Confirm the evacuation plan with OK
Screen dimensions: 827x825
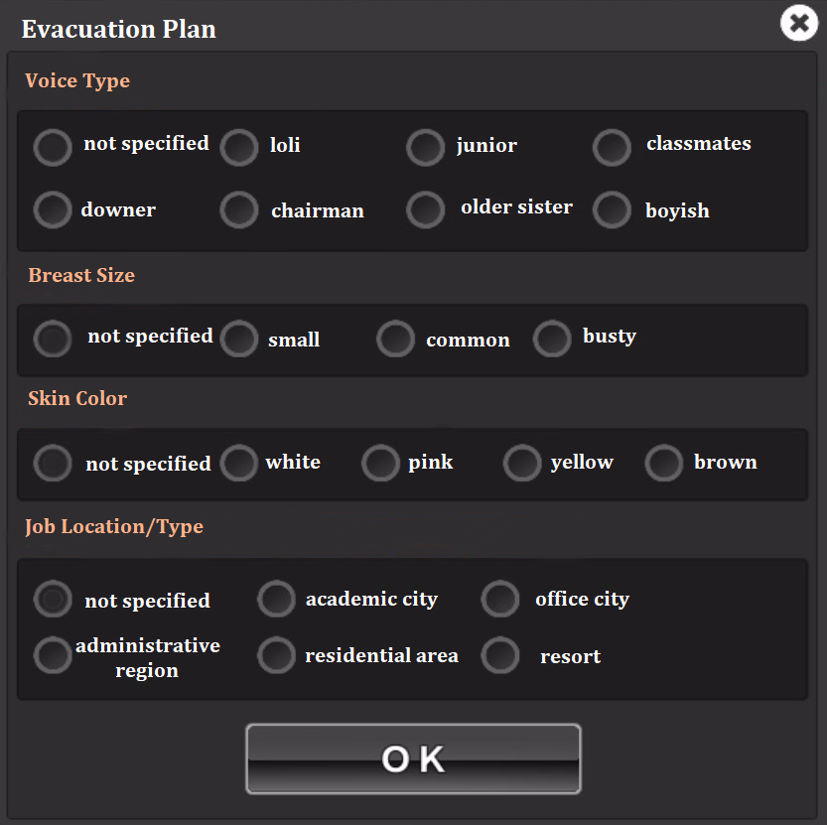[413, 758]
